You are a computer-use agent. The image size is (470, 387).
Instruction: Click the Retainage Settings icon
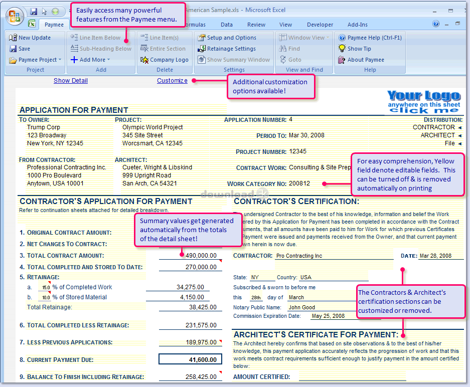(x=202, y=49)
